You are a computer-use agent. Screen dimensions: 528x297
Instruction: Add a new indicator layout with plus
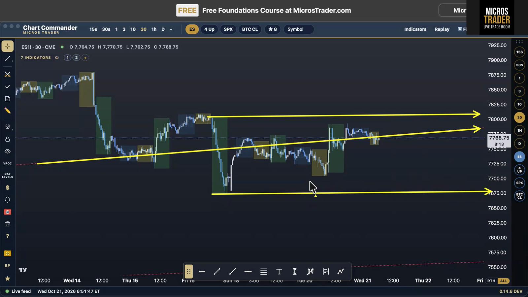click(85, 57)
